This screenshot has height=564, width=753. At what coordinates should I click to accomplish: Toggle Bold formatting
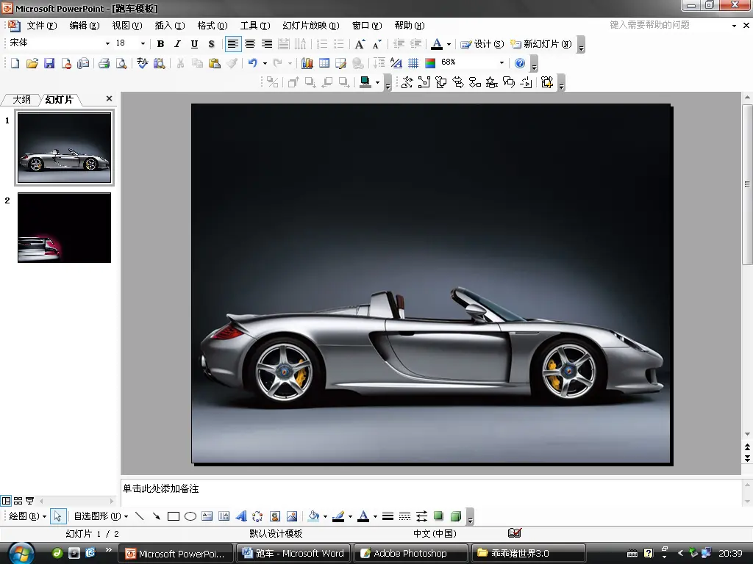(x=160, y=44)
